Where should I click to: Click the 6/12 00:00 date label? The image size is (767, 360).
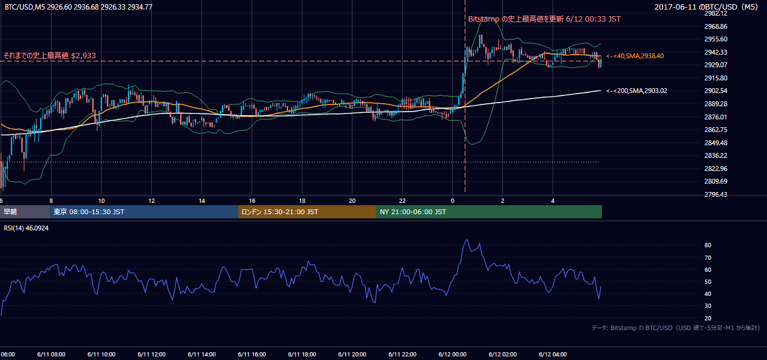452,354
